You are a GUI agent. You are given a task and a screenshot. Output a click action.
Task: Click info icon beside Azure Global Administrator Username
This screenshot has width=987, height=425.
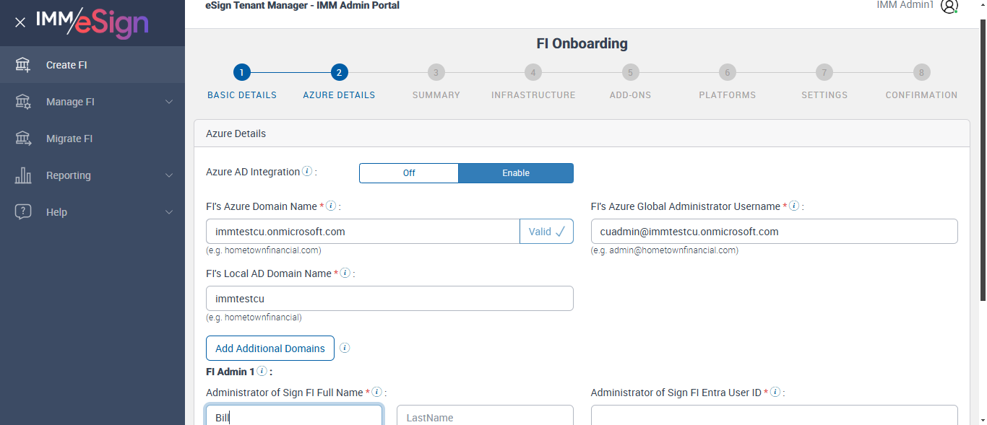[x=794, y=206]
